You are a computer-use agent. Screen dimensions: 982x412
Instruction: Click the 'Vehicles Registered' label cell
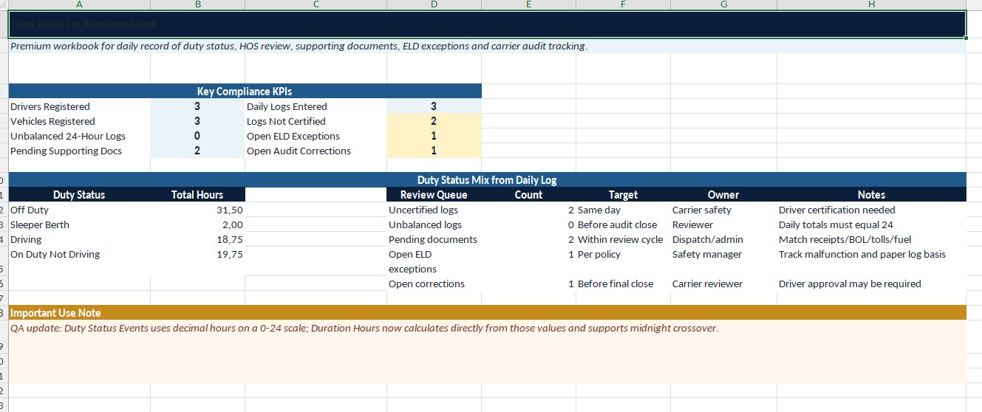click(79, 121)
